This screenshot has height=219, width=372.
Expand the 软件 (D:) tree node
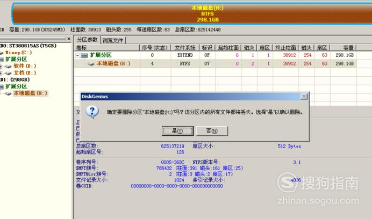[x=1, y=67]
